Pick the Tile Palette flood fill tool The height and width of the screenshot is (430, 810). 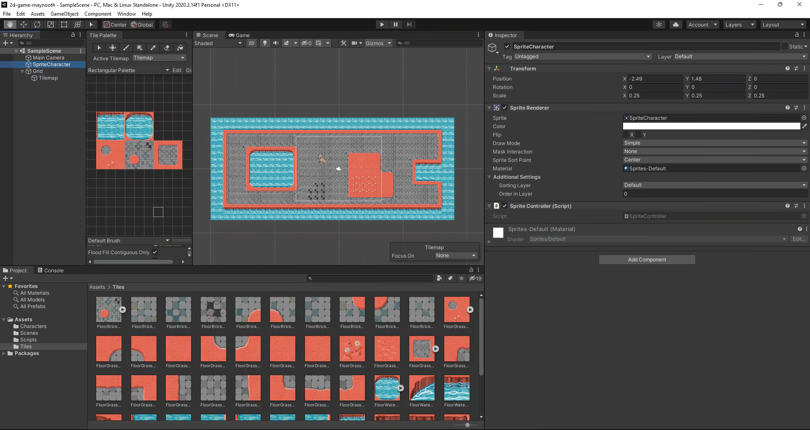click(180, 48)
